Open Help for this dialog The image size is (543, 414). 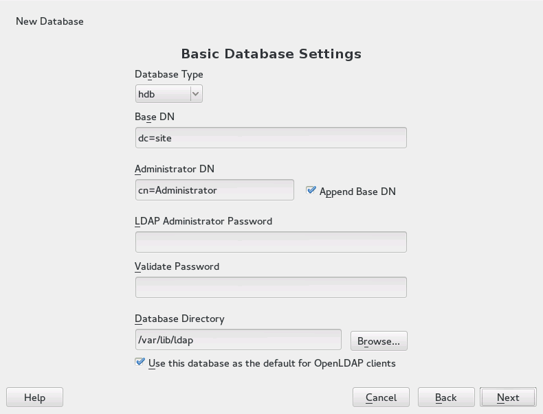tap(34, 398)
